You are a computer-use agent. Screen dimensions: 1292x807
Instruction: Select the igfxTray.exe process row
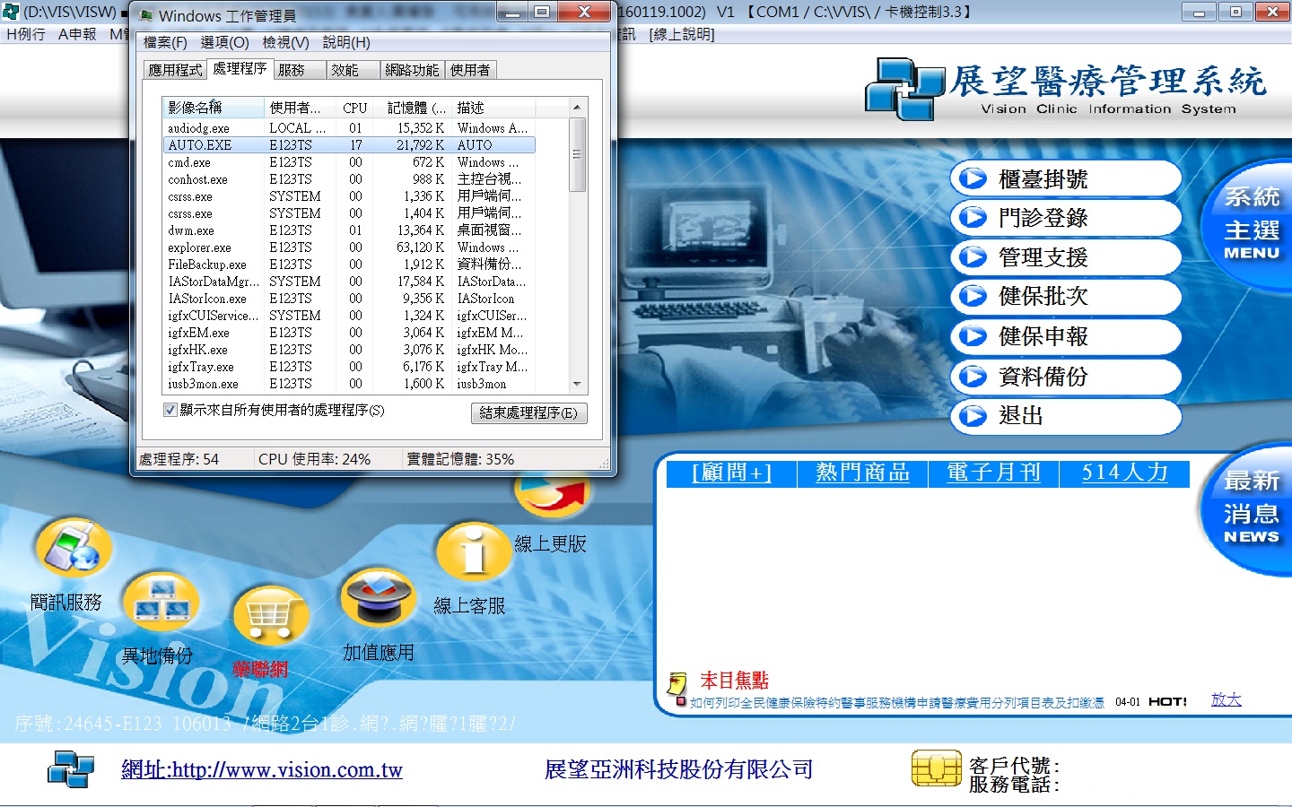tap(349, 367)
